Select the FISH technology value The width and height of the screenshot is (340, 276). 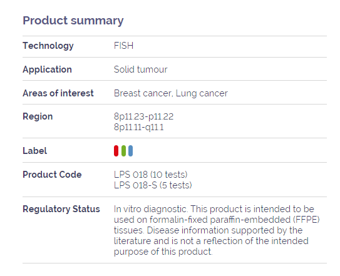[123, 46]
